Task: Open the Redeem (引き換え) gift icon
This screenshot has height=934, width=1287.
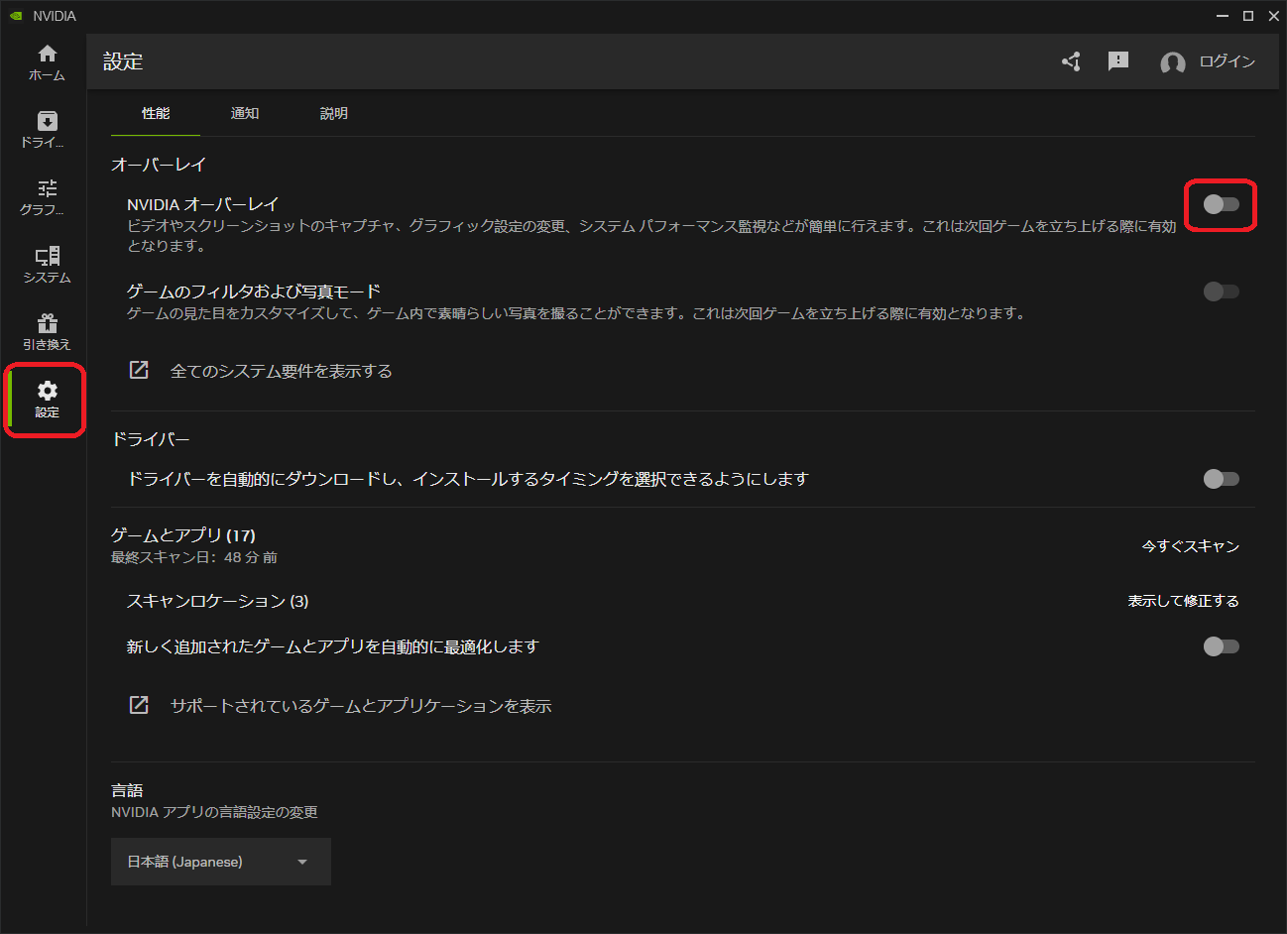Action: point(47,332)
